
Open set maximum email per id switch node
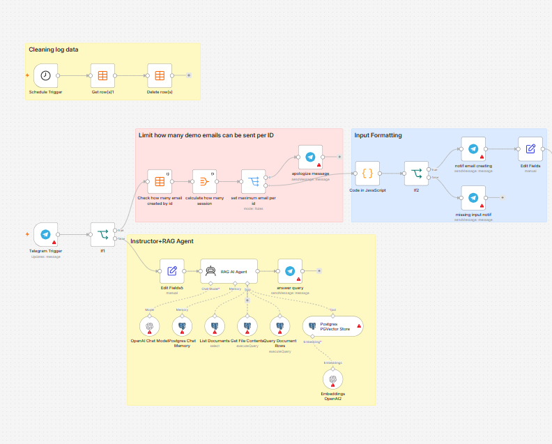click(x=254, y=182)
